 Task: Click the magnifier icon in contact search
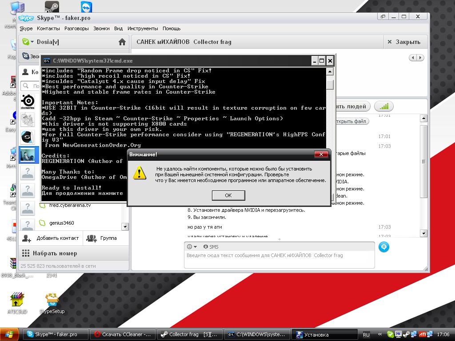[x=26, y=86]
